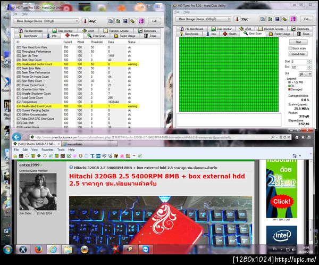The image size is (319, 265).
Task: Click the green tag options icon in left HD Tune
Action: pos(133,21)
